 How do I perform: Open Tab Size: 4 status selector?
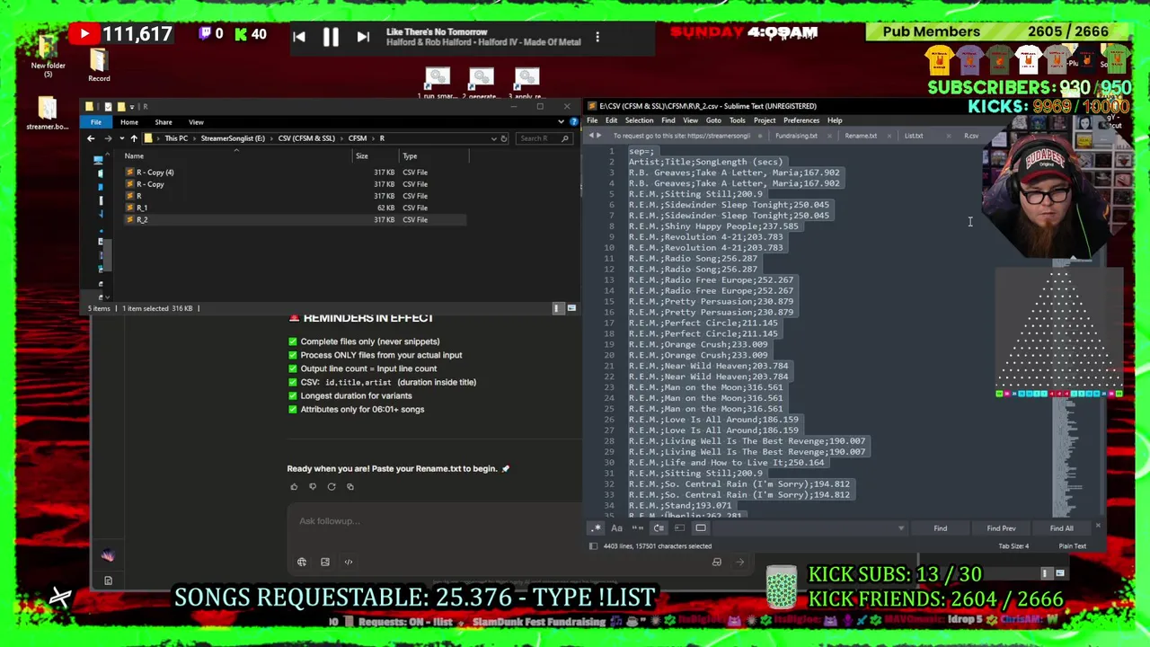coord(1013,546)
